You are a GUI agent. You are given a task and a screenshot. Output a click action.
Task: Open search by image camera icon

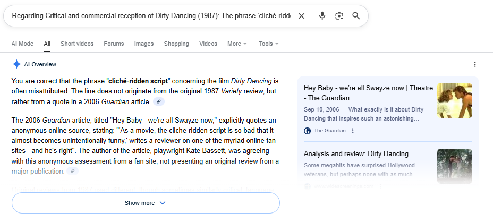coord(339,16)
